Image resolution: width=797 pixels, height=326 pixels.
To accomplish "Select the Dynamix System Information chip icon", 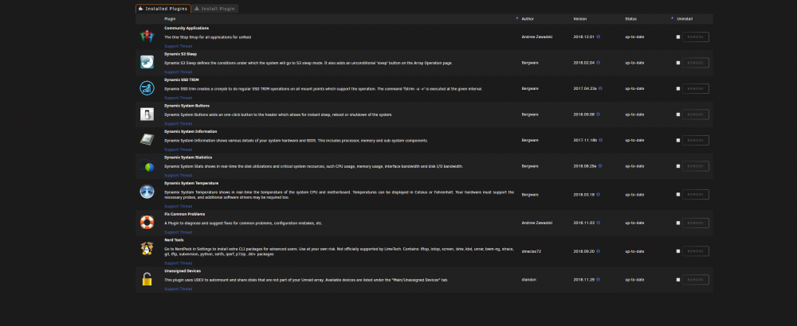I will [147, 140].
